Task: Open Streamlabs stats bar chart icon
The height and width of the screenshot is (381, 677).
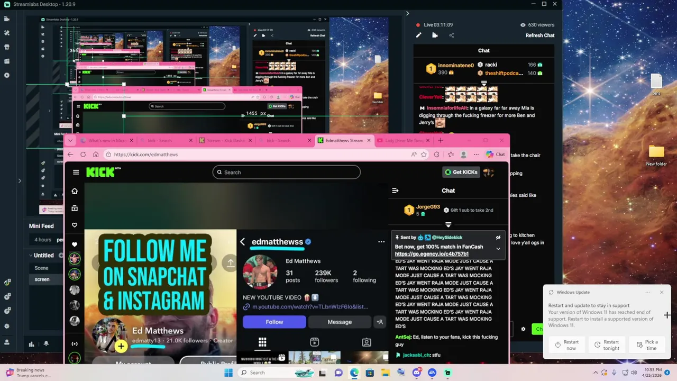Action: 31,344
